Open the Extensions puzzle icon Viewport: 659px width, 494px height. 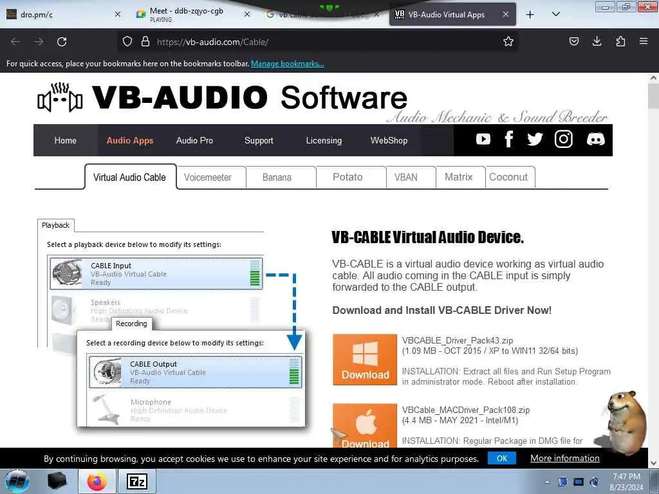point(620,41)
